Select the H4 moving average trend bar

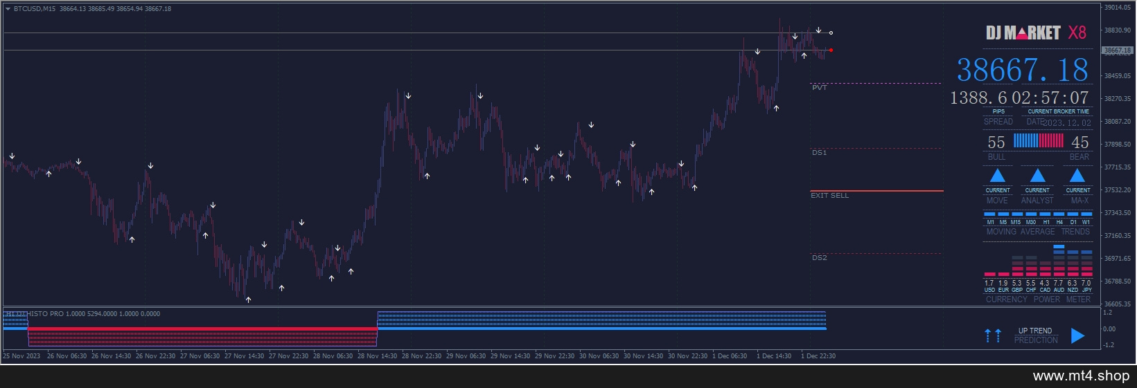(x=1059, y=214)
